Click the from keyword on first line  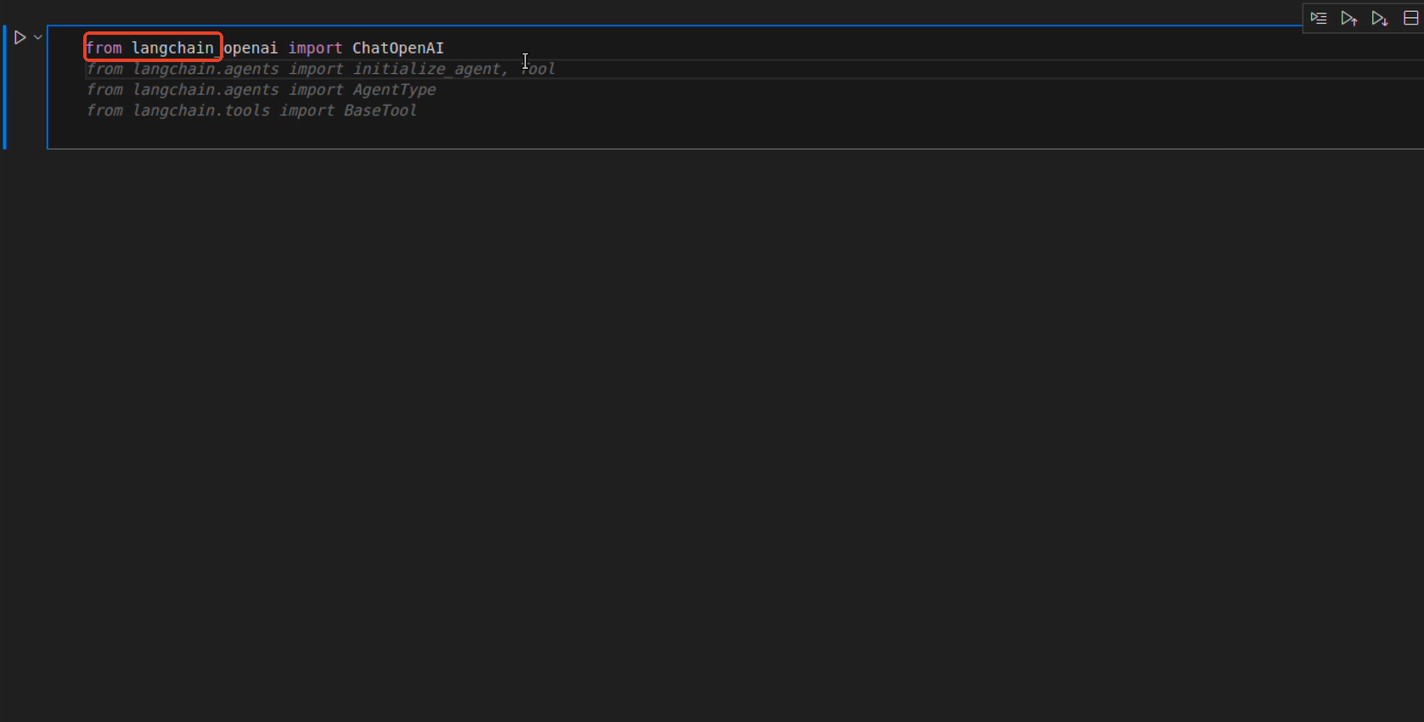coord(104,48)
